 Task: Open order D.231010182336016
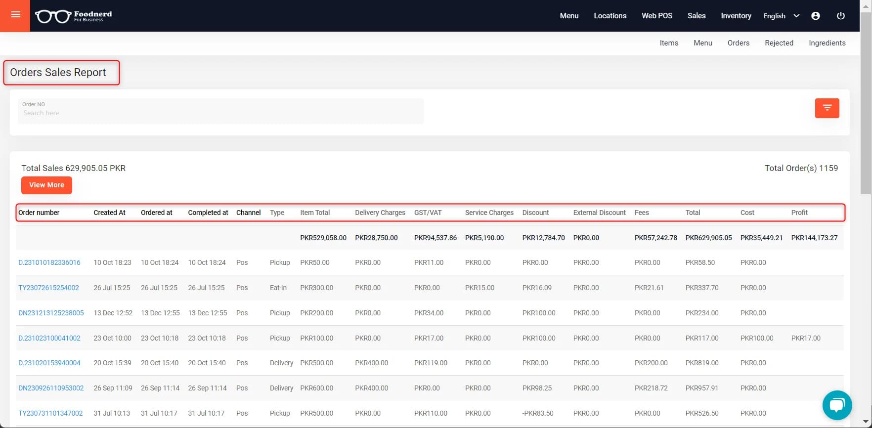pos(49,262)
